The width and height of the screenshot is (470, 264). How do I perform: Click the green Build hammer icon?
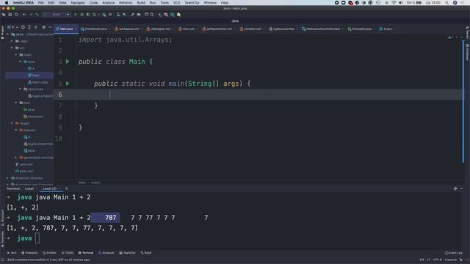point(37,15)
